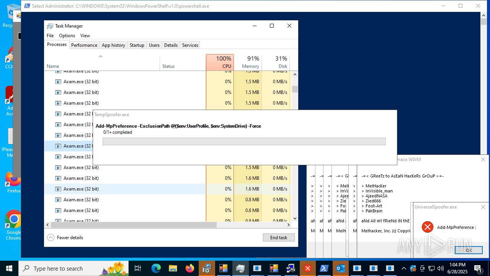The height and width of the screenshot is (276, 490).
Task: Open the File menu in Task Manager
Action: [x=50, y=36]
